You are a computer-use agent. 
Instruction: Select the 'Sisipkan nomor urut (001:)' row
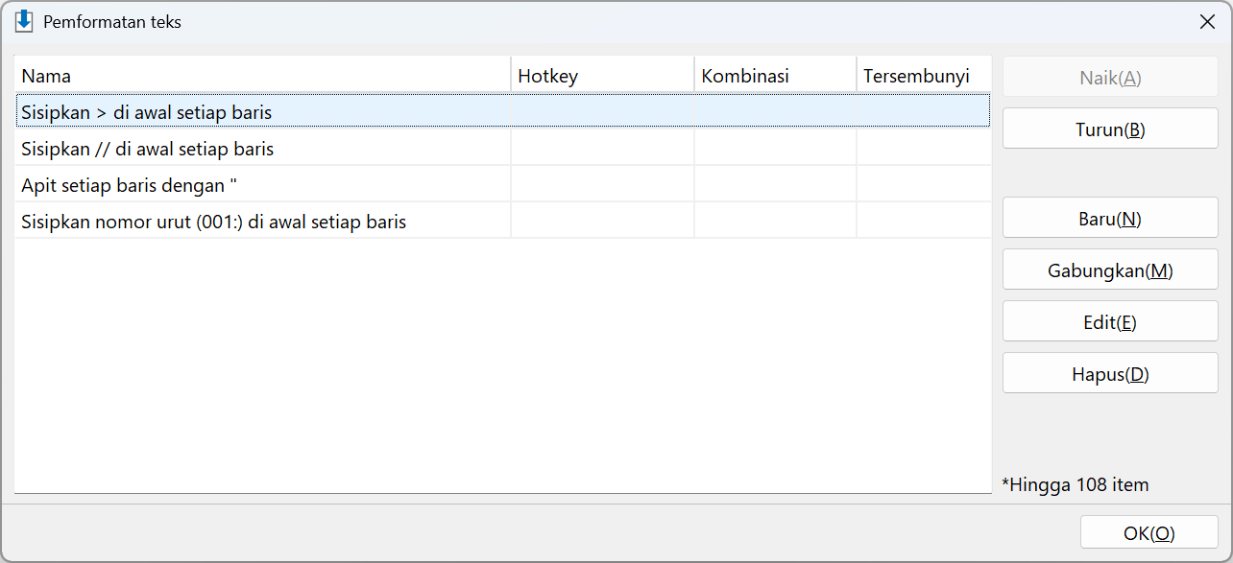(x=502, y=222)
